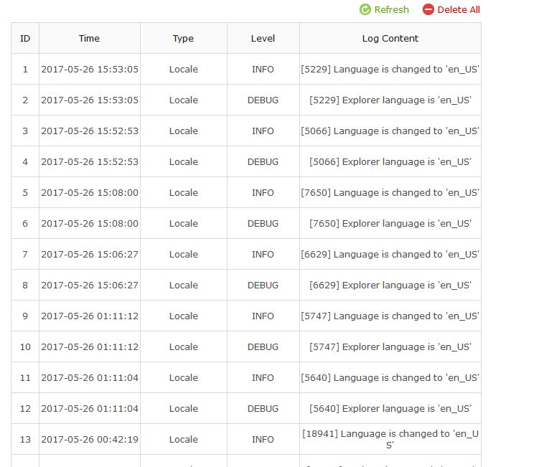Click '[7650] Language is changed' log entry
Image resolution: width=549 pixels, height=467 pixels.
[x=390, y=193]
